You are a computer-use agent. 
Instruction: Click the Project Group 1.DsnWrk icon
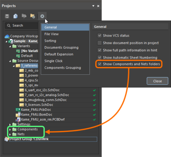(x=6, y=139)
